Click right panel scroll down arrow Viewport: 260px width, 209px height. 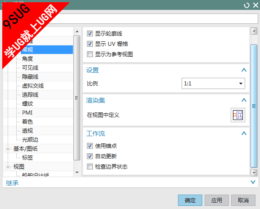tap(254, 173)
